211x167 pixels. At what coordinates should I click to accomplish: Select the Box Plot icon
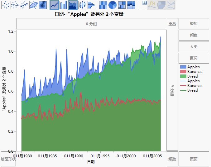[x=82, y=5]
